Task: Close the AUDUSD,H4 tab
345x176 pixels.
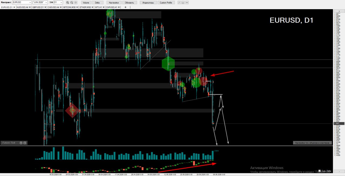Action: tap(30, 7)
